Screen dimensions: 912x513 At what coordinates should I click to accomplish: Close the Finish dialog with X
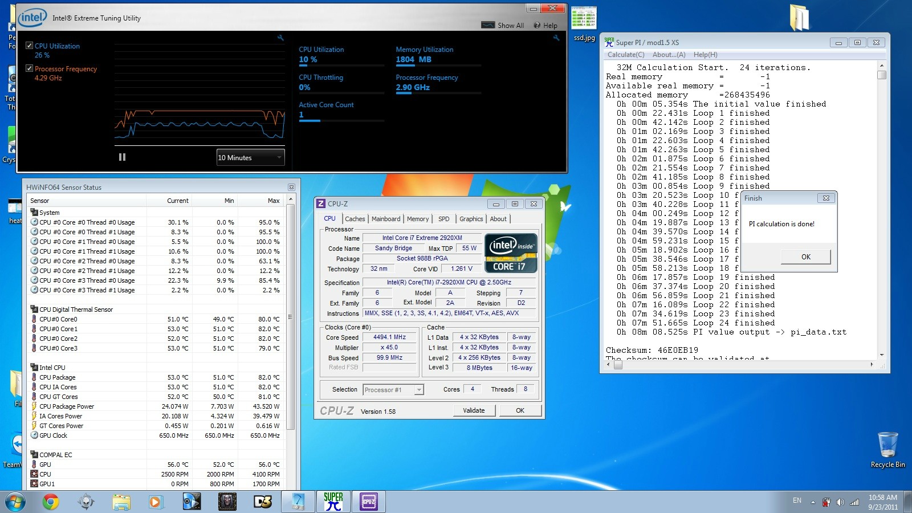pos(826,198)
